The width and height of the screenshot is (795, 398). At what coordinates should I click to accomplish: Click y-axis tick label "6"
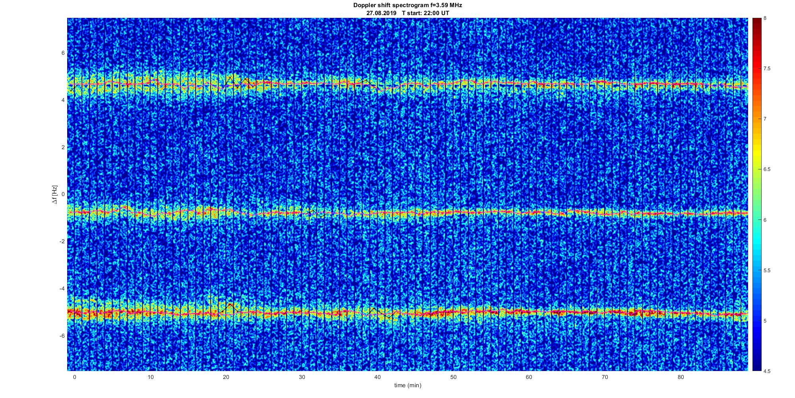[63, 53]
